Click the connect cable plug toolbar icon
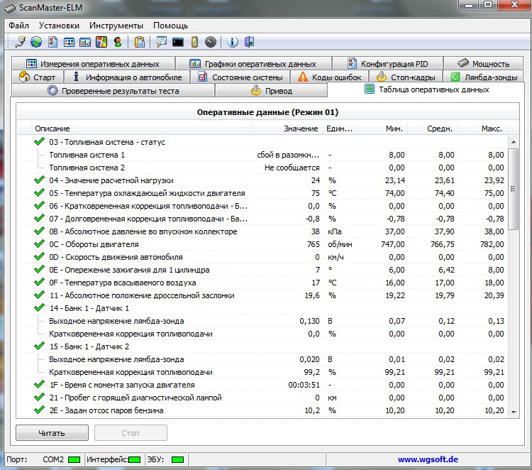The width and height of the screenshot is (532, 470). pos(21,42)
